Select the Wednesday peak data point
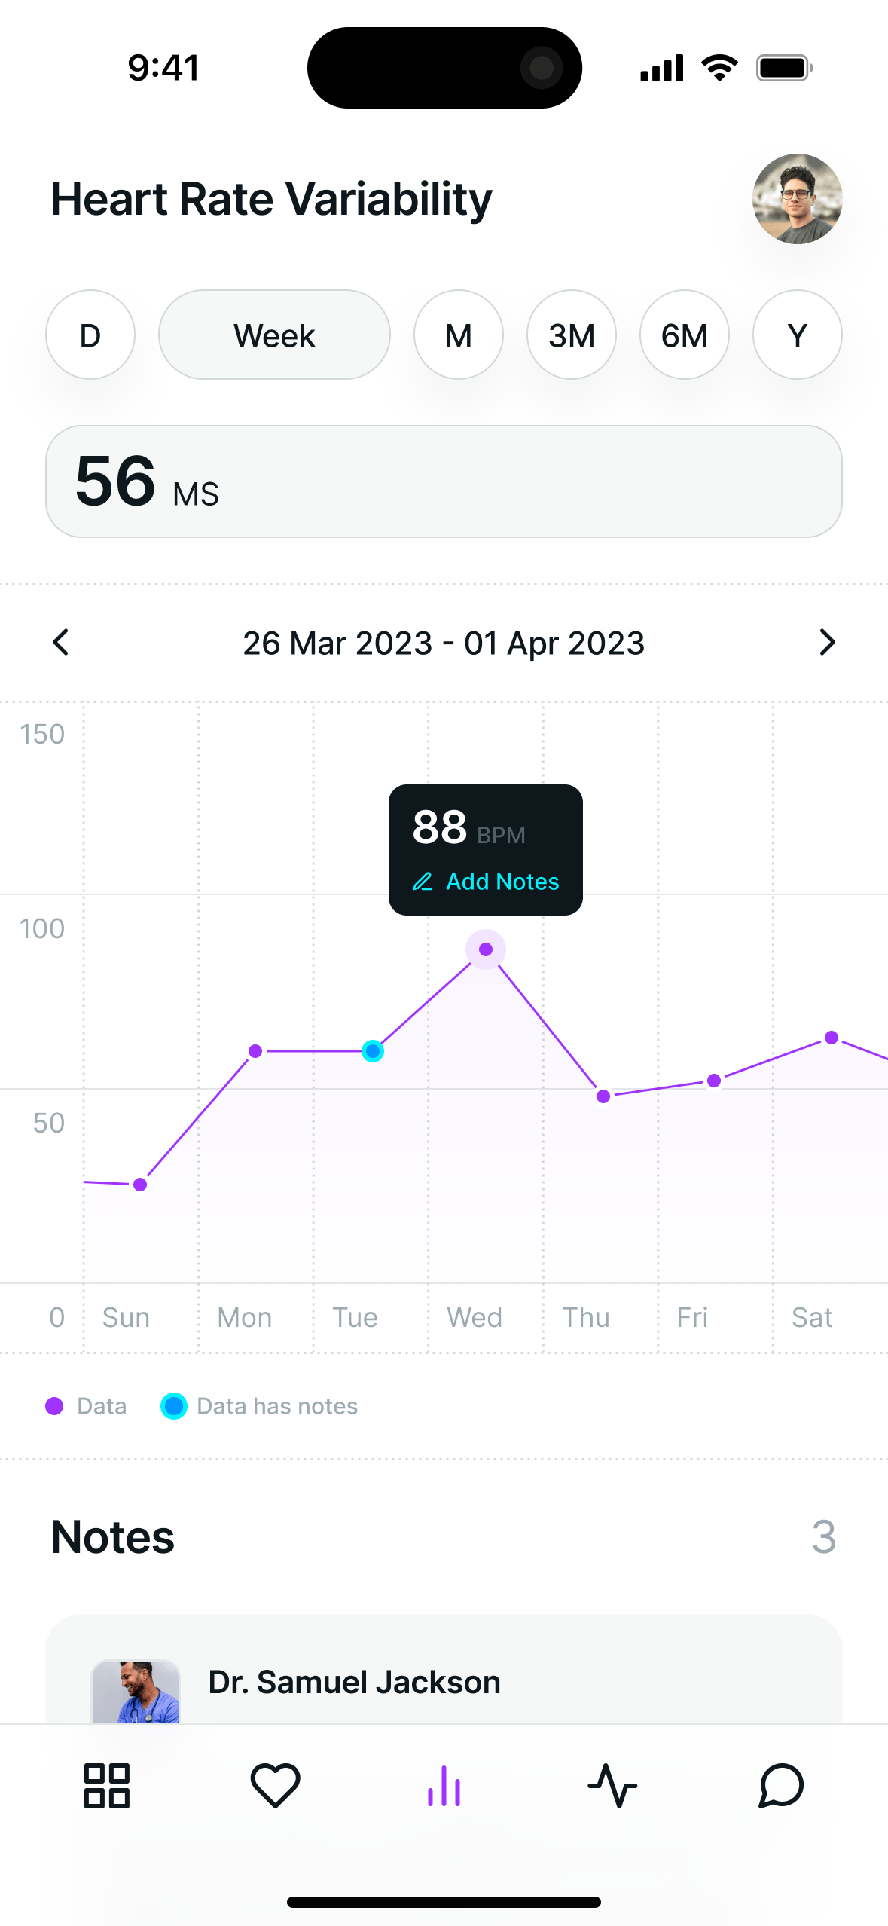This screenshot has width=888, height=1926. pyautogui.click(x=486, y=949)
